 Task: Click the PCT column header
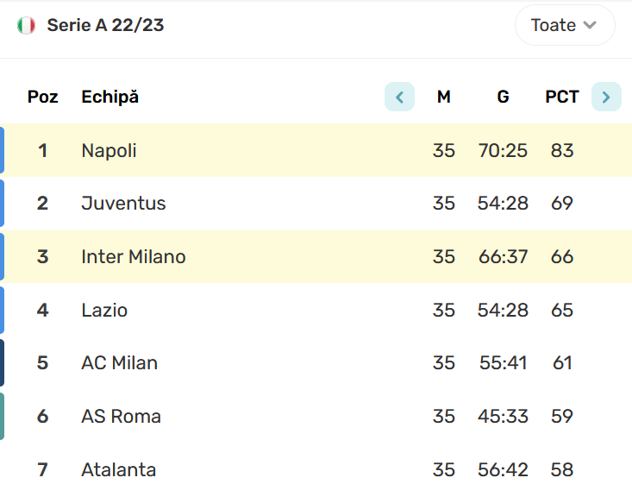[x=562, y=97]
